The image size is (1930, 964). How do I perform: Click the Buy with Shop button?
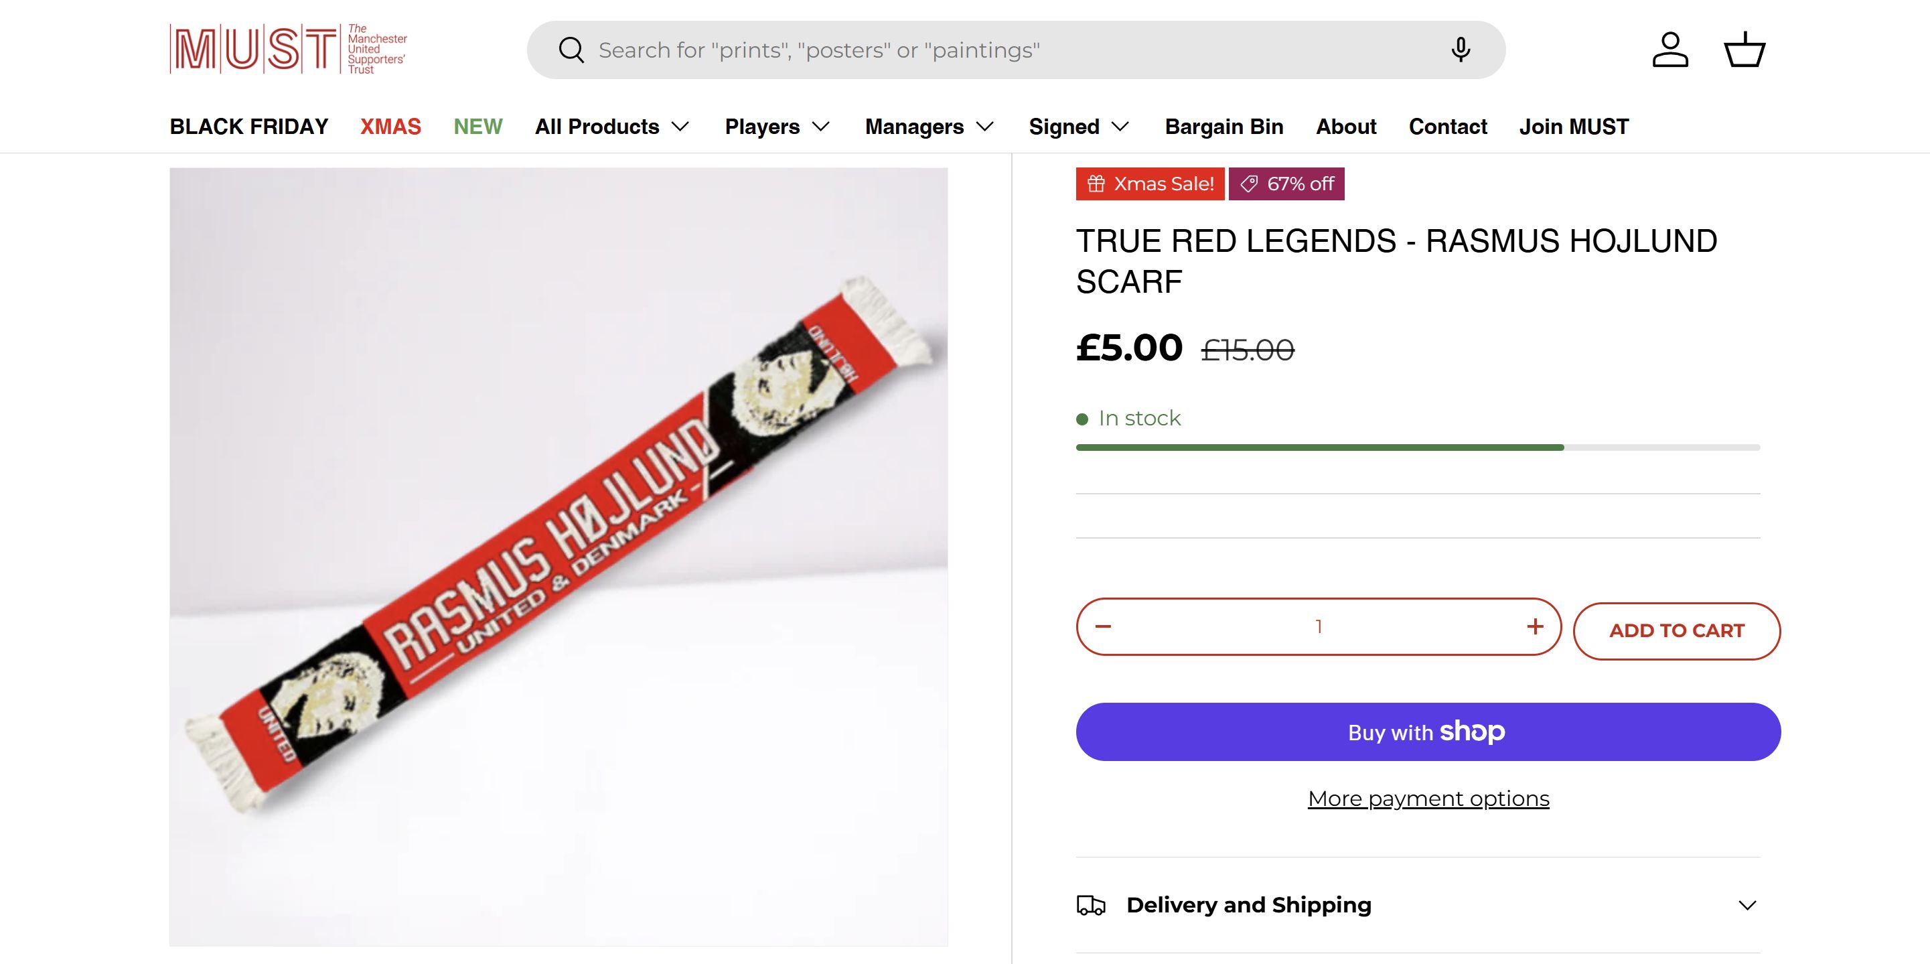coord(1427,732)
